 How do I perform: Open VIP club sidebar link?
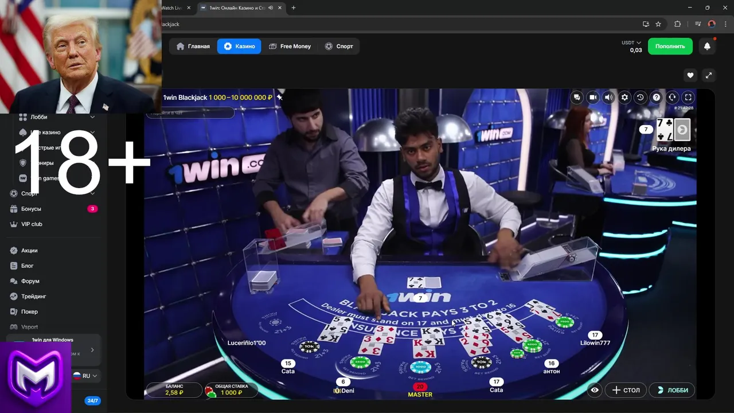point(32,224)
